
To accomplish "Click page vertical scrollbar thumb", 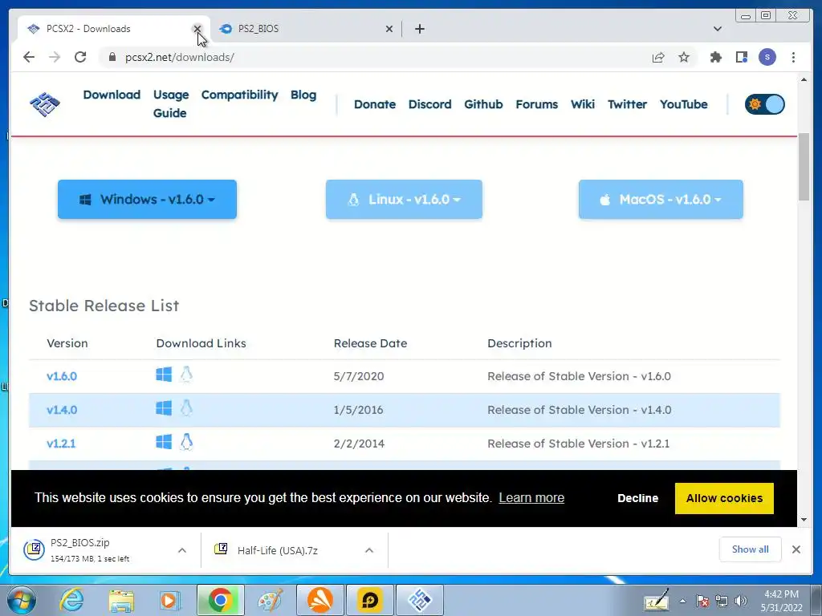I will 804,167.
